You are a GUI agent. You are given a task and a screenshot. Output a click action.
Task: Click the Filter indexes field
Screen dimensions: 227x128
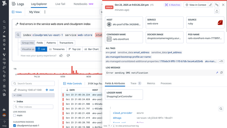coord(33,107)
